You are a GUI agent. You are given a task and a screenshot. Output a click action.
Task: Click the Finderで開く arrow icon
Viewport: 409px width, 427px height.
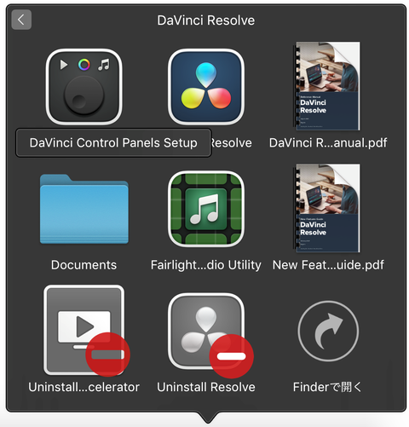[328, 332]
